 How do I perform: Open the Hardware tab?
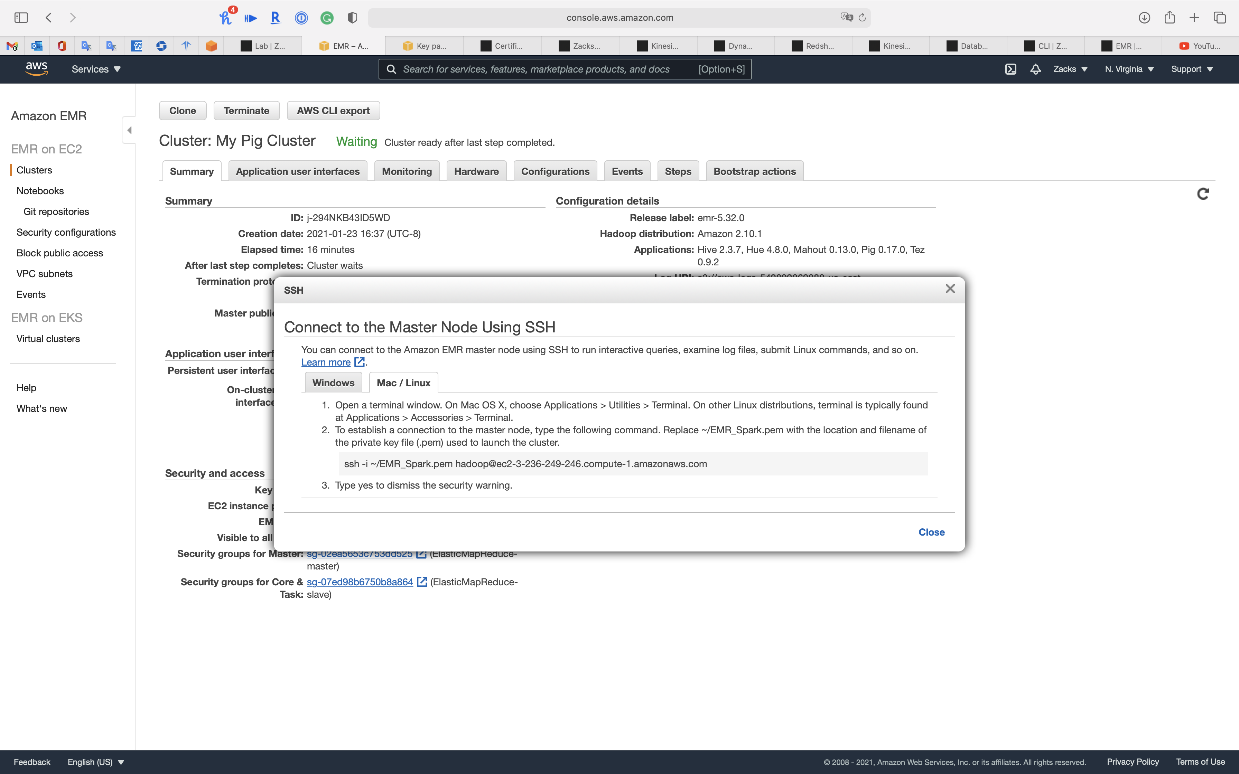pos(476,171)
